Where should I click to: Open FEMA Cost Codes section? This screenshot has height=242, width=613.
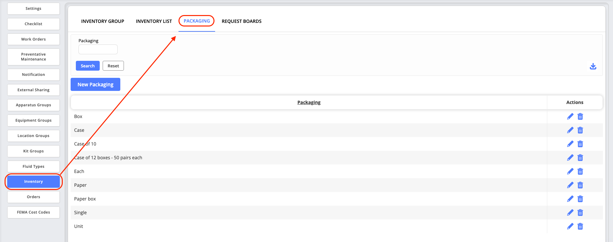coord(33,212)
